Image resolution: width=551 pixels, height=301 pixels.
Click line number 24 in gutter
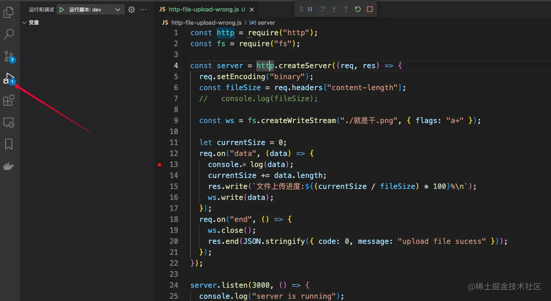174,285
